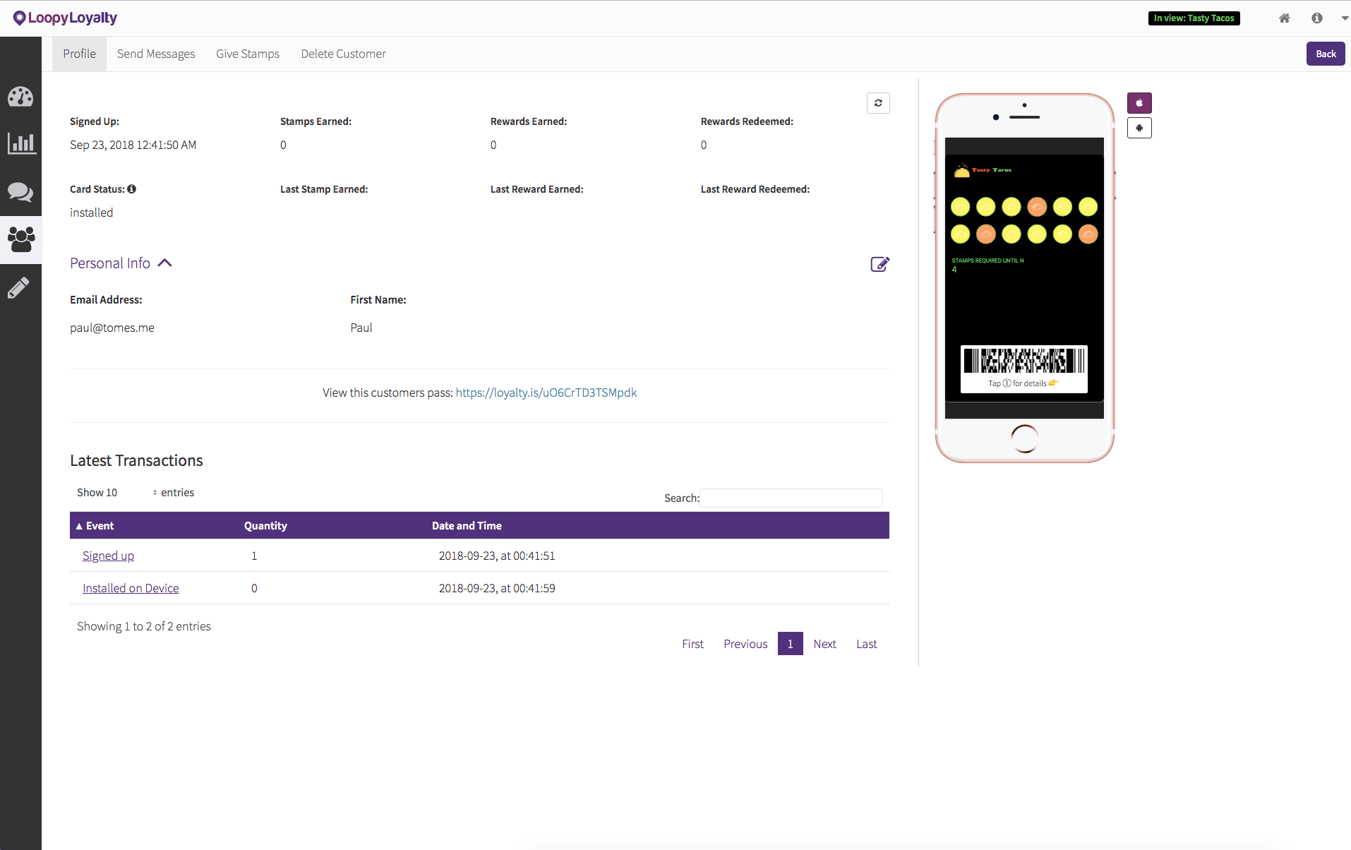Open the Give Stamps tab

click(248, 53)
